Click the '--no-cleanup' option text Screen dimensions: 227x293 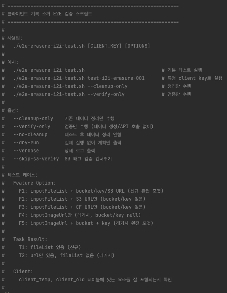point(30,135)
